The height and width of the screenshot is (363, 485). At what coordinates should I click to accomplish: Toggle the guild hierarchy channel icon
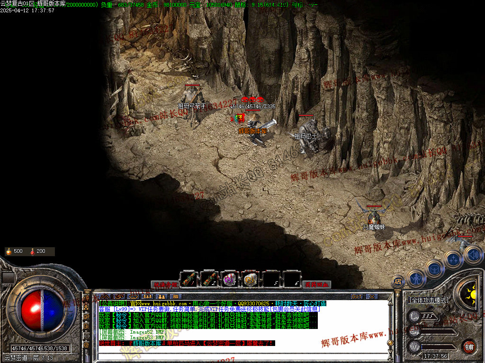pos(86,307)
